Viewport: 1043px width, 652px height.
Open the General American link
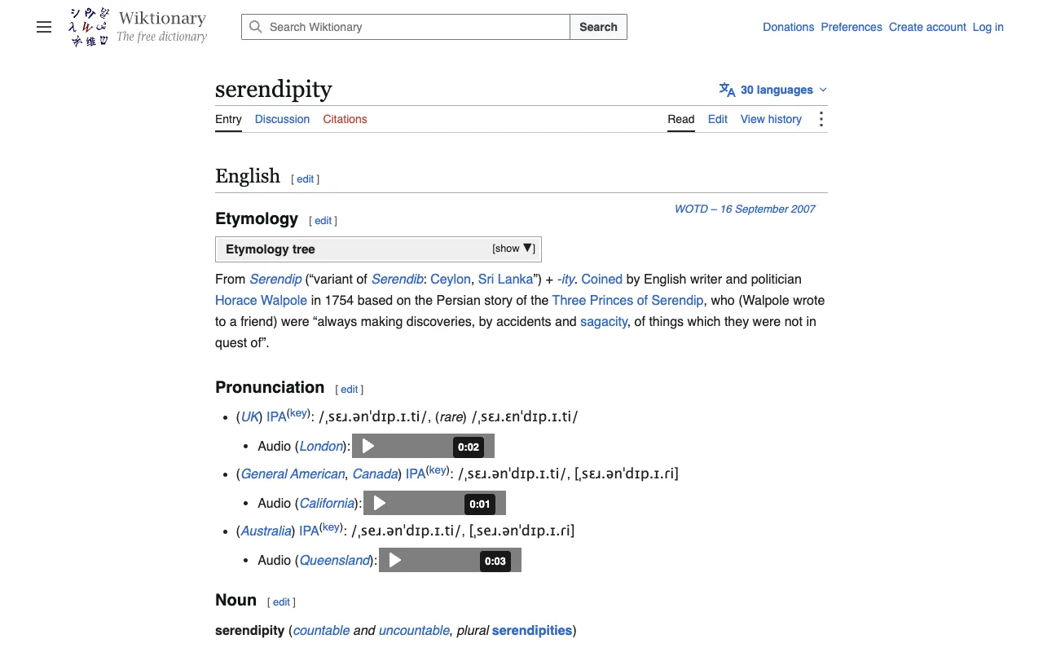tap(293, 474)
